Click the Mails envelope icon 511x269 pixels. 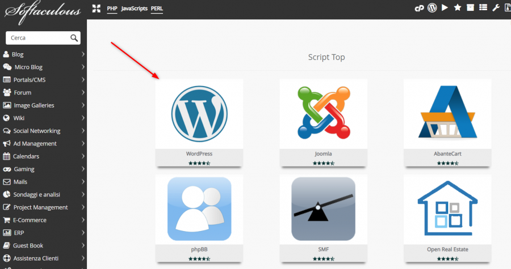pos(6,182)
